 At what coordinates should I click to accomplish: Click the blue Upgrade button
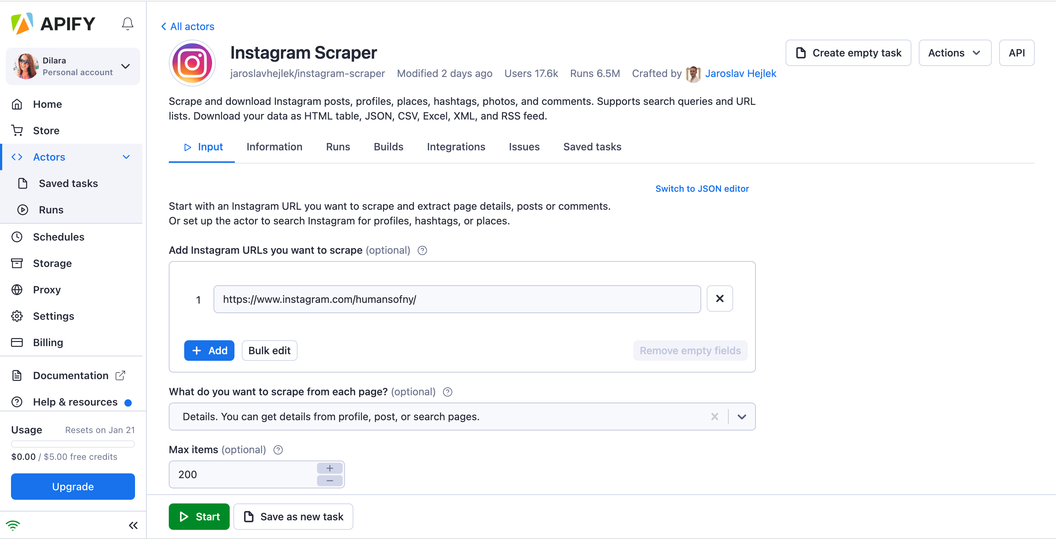[73, 487]
